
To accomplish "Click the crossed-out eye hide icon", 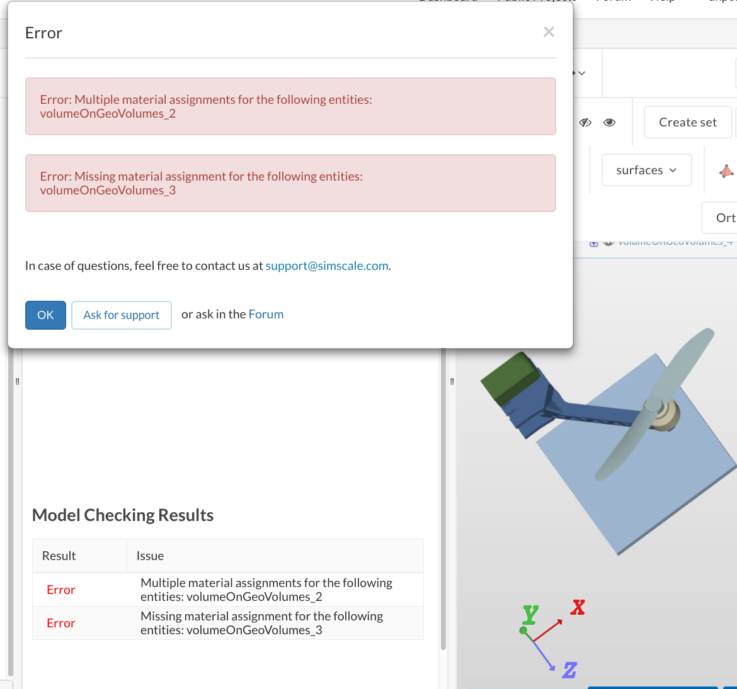I will coord(586,123).
